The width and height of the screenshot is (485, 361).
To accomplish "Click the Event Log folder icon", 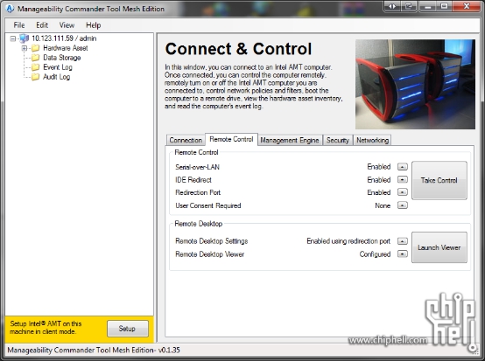I will pos(36,67).
